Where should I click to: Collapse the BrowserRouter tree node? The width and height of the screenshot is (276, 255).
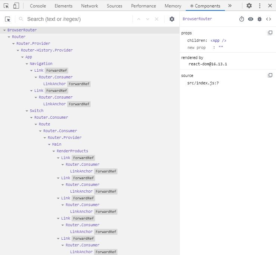pos(4,30)
